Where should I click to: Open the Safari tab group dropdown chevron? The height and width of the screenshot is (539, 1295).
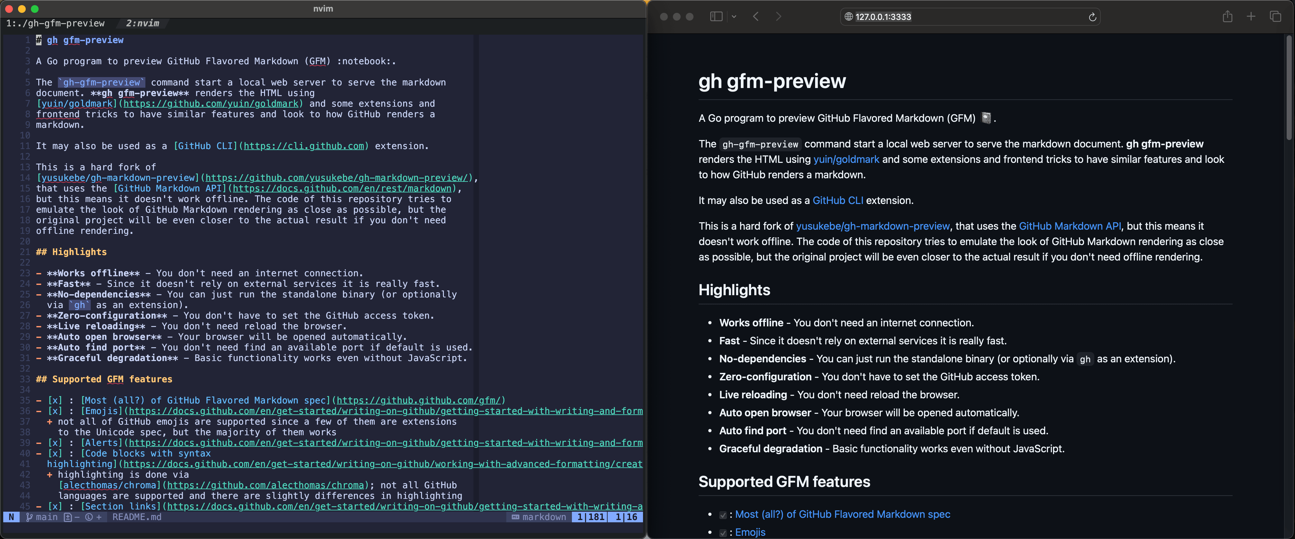click(734, 17)
